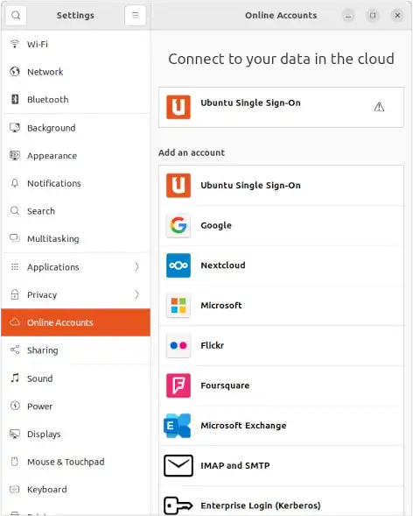
Task: Go to Background settings
Action: pos(76,128)
